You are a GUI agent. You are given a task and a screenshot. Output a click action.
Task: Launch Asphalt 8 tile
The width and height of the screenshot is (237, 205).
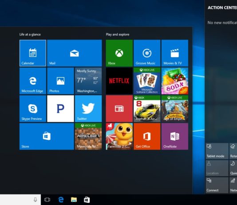point(147,109)
